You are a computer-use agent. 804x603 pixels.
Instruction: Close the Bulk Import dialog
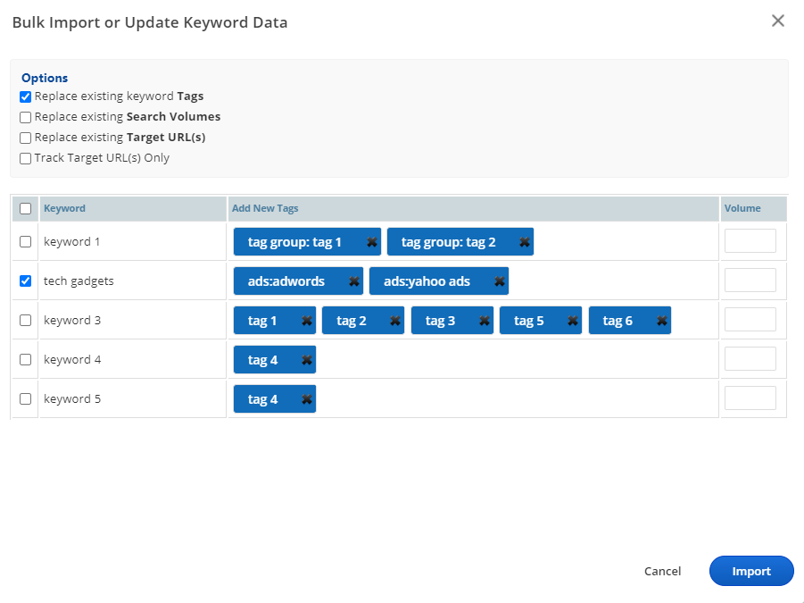pos(777,21)
